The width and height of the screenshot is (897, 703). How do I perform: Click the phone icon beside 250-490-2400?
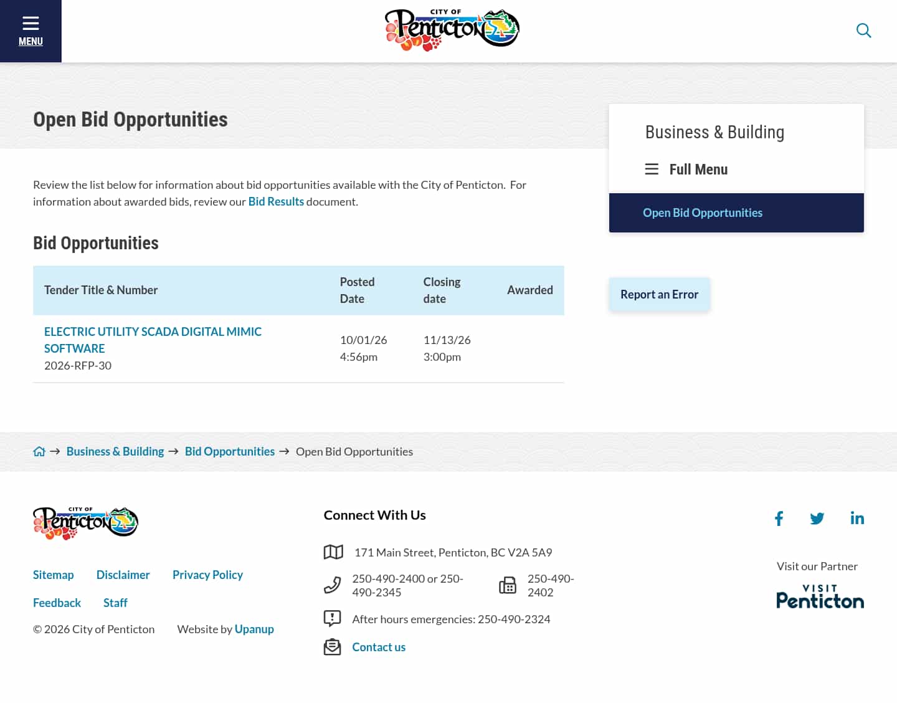(x=333, y=585)
